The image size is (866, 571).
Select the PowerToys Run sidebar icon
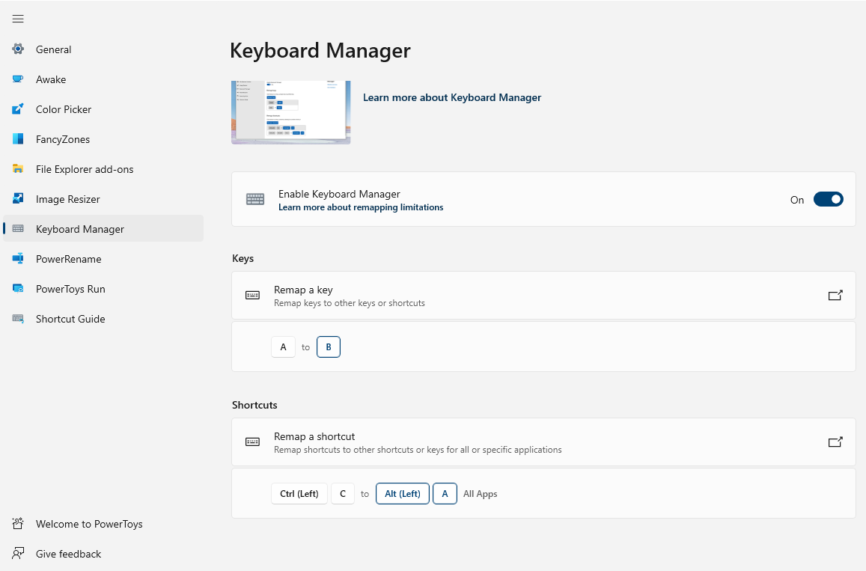point(18,289)
